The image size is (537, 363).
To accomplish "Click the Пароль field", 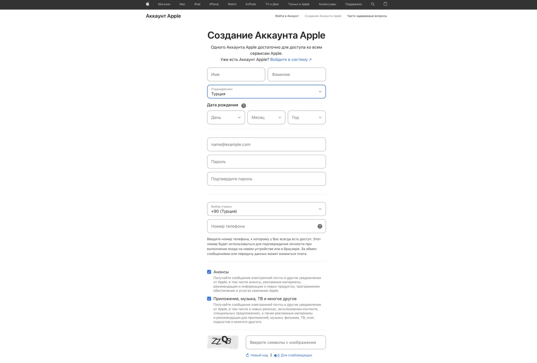I will coord(266,162).
